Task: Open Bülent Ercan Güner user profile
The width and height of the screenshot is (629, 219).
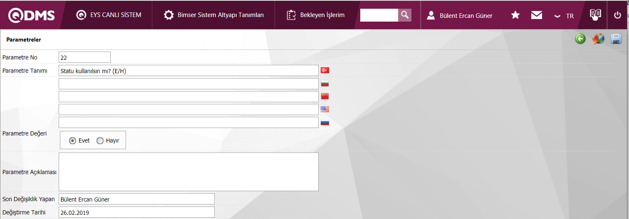Action: (460, 16)
